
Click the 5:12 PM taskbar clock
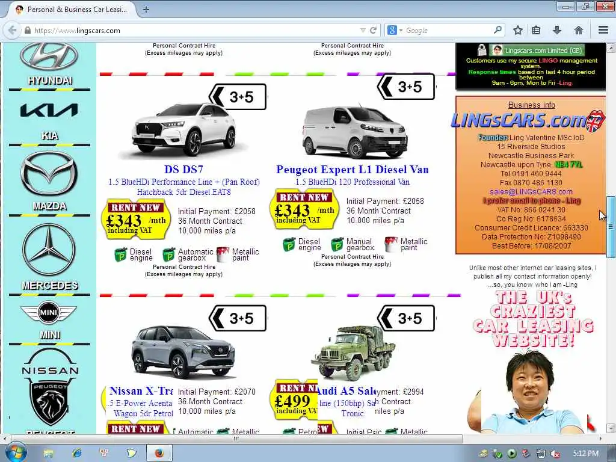[x=586, y=454]
